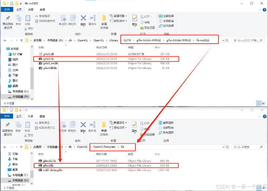Open New item (新建项目) dropdown in lib-vc2022 window
Screen dimensions: 268x191
click(x=119, y=16)
